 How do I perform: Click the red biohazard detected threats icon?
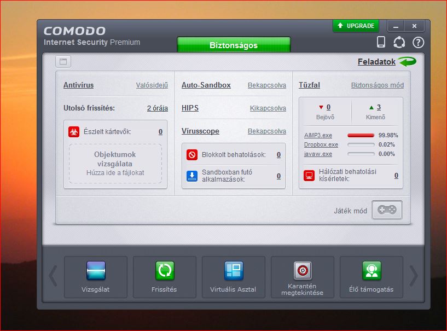pos(74,132)
